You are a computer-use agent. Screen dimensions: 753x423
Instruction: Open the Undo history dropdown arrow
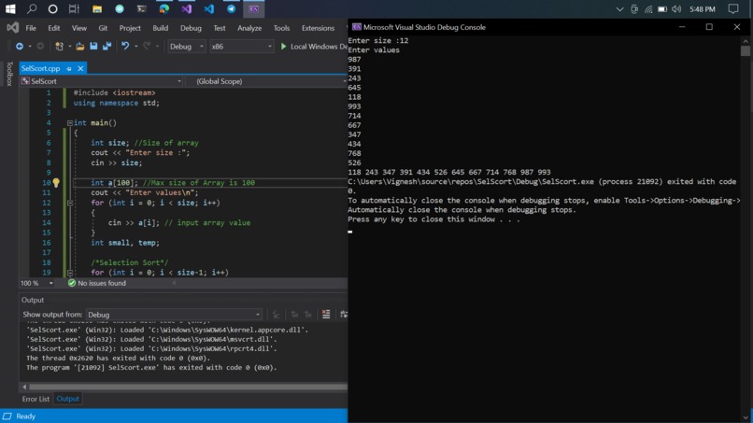click(x=135, y=46)
